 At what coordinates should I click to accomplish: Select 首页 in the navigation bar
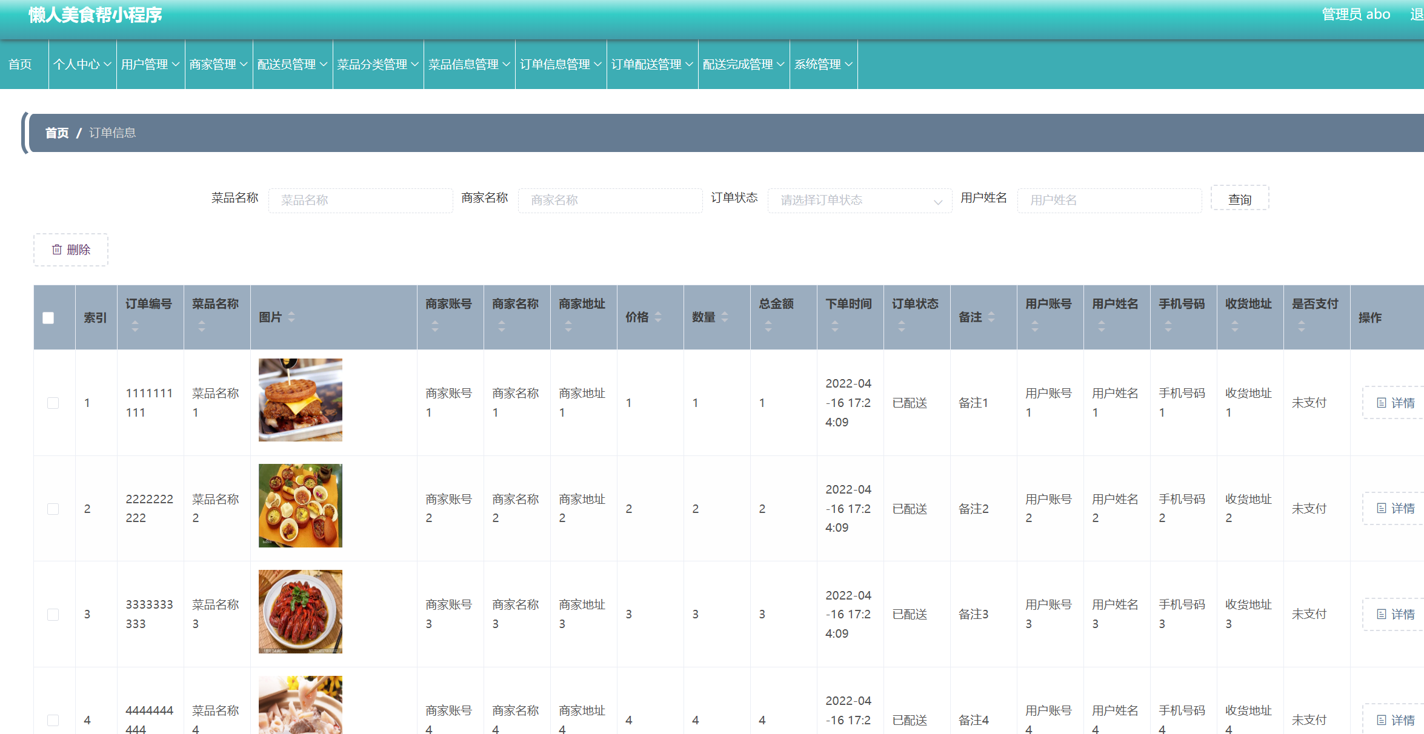(x=19, y=64)
